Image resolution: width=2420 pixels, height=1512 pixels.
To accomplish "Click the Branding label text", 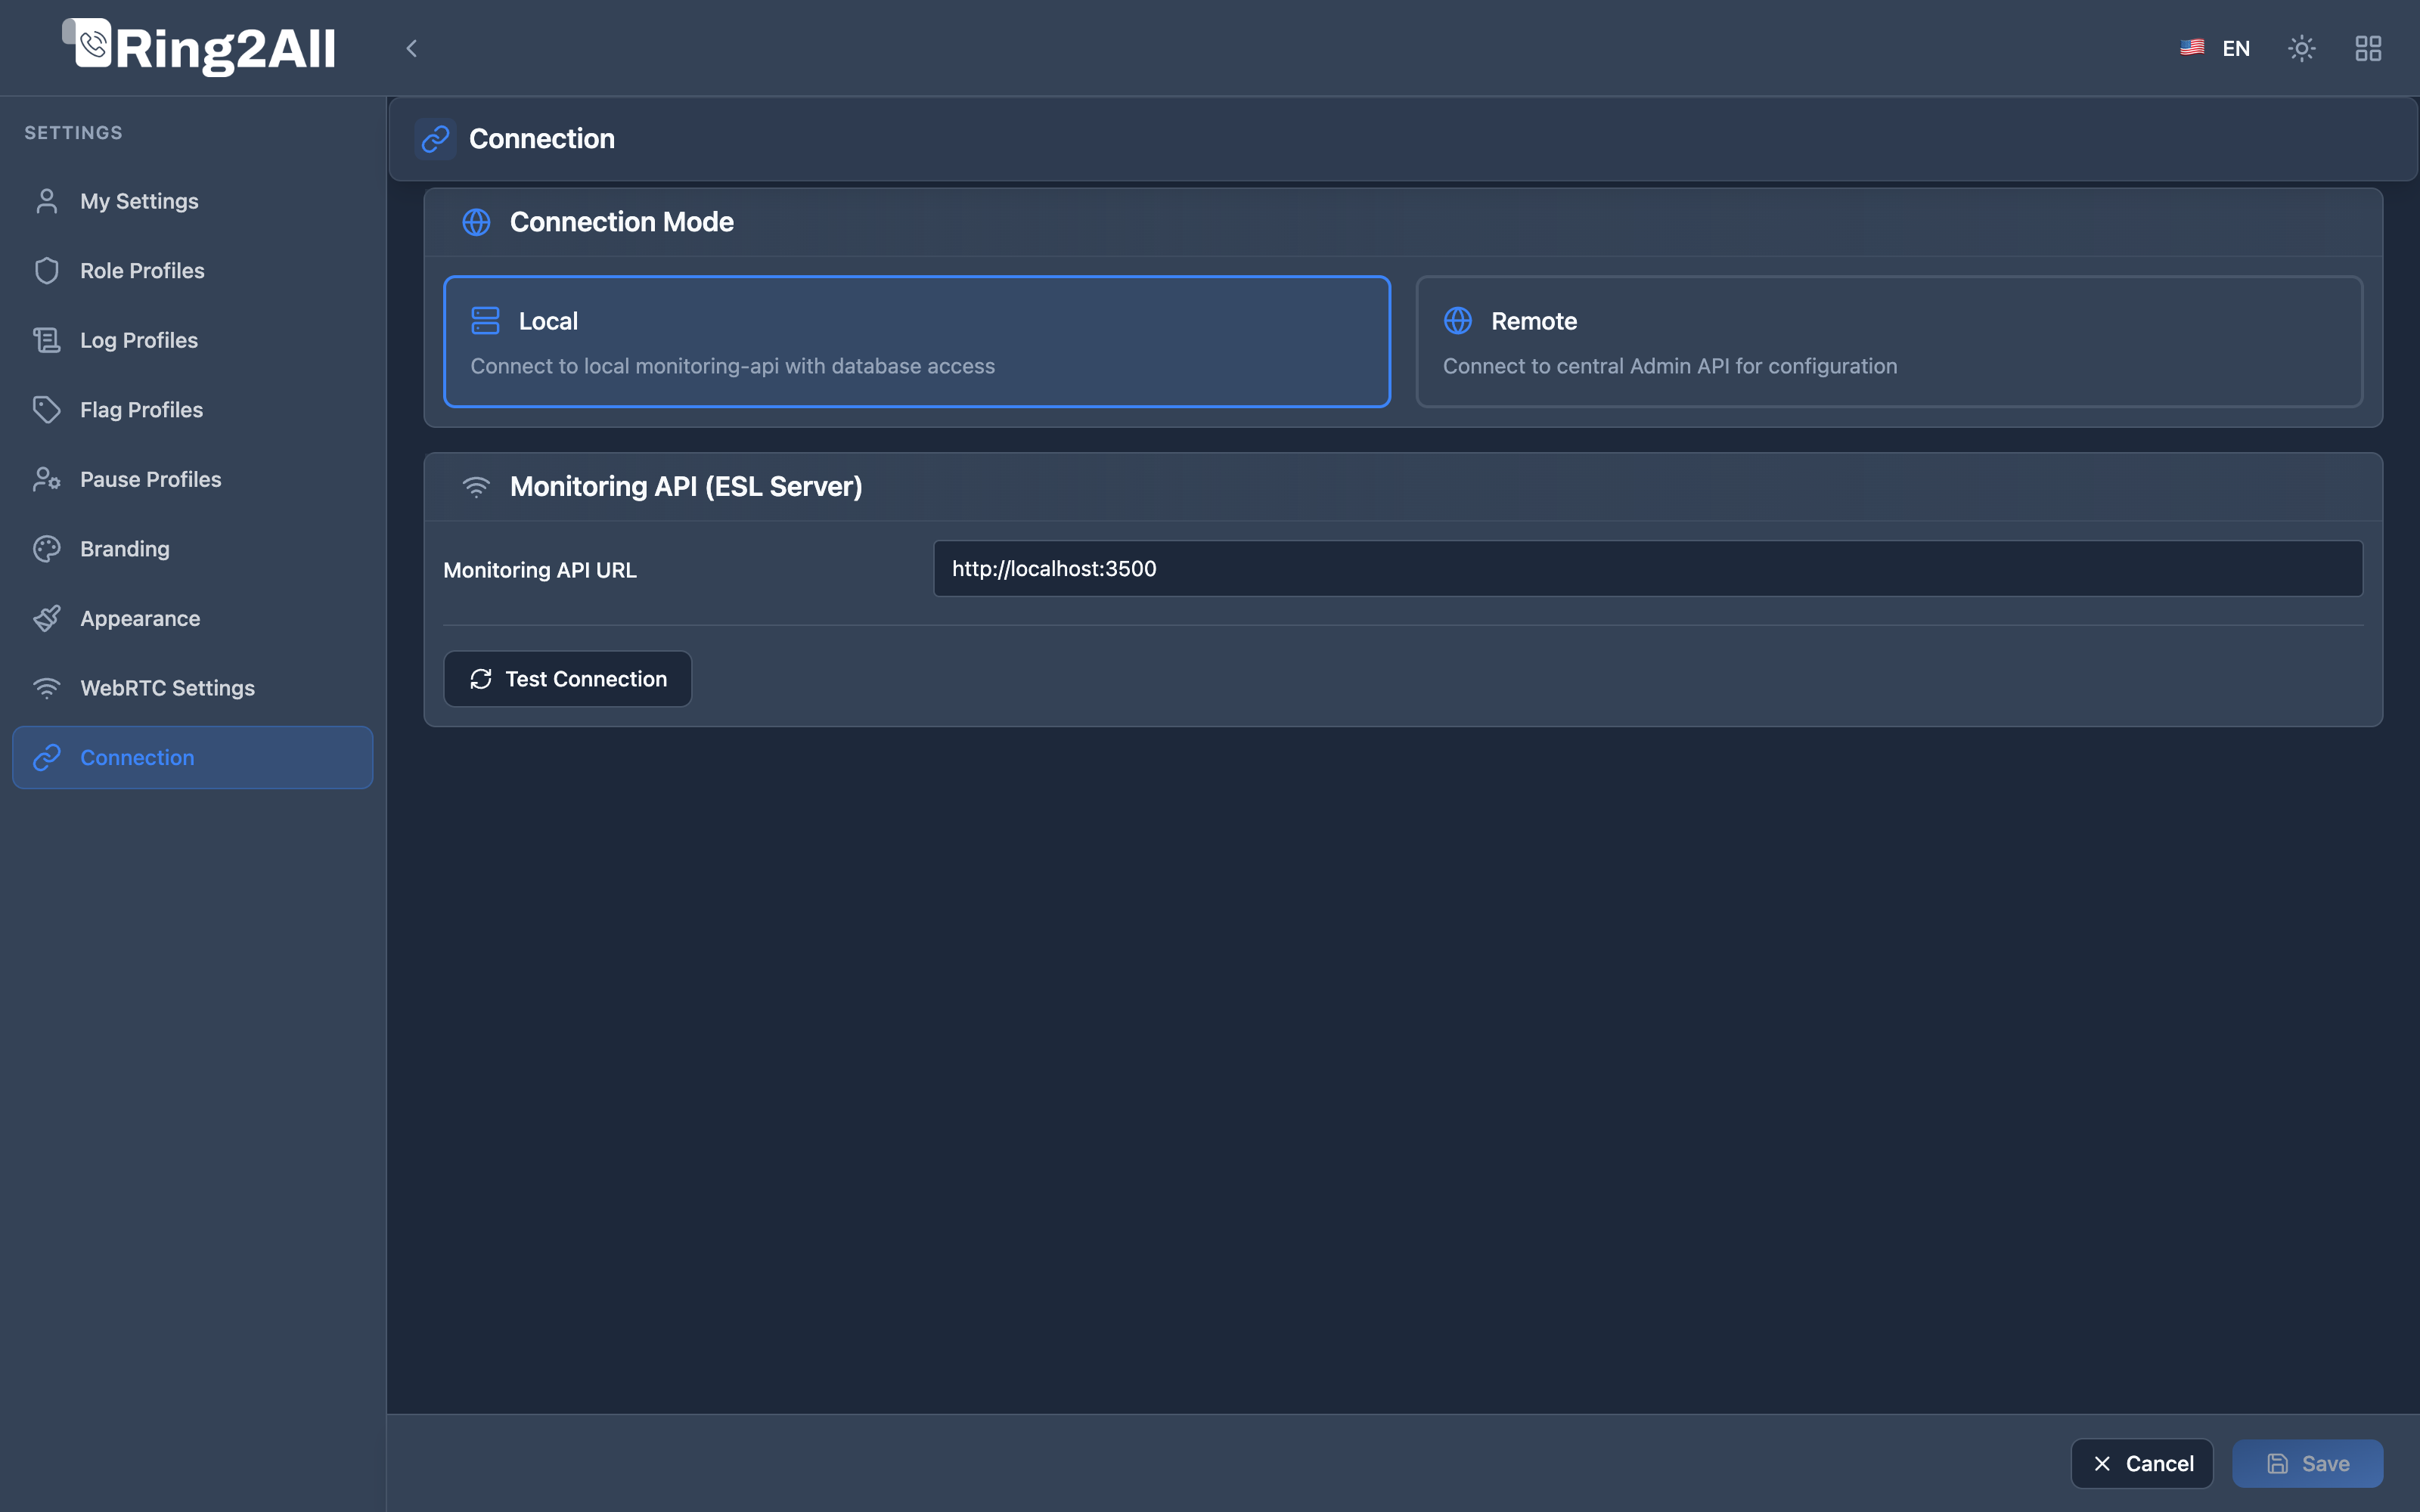I will [x=125, y=549].
